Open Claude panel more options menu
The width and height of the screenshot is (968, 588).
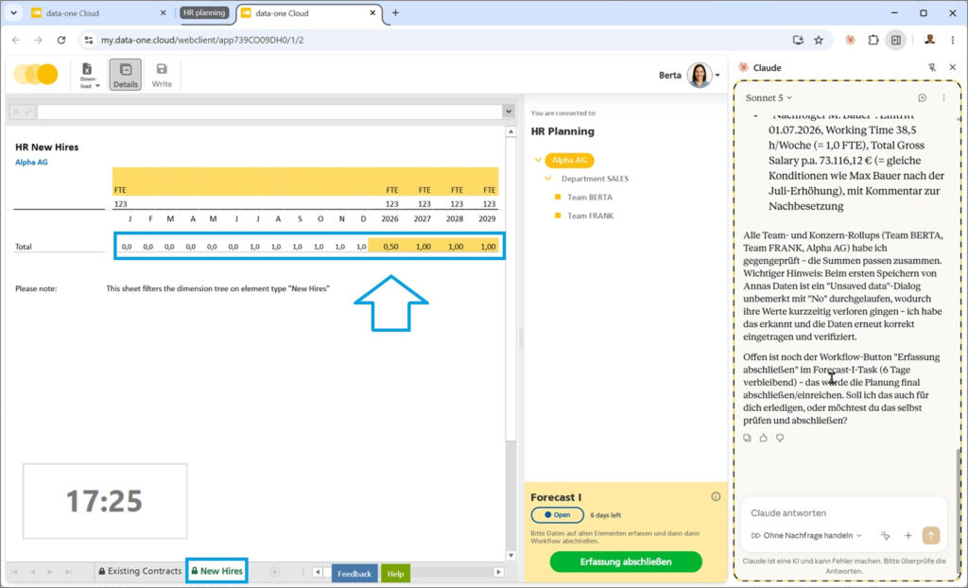(x=943, y=97)
